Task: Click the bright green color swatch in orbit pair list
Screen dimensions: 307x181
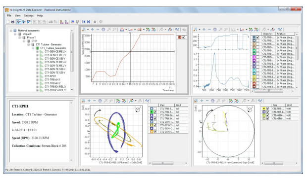Action: pyautogui.click(x=152, y=112)
